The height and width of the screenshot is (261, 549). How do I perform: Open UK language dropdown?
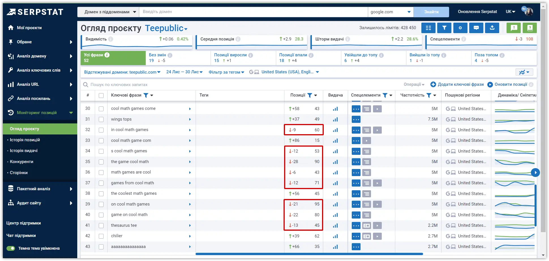click(x=511, y=12)
